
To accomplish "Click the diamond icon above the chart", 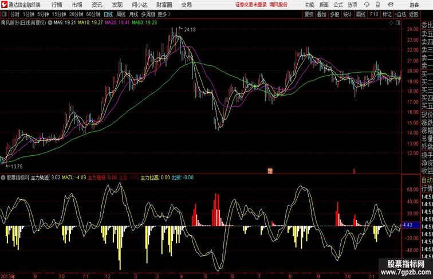I will point(391,23).
